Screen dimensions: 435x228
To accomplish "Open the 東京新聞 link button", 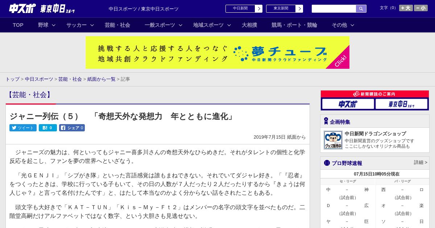I will point(281,9).
